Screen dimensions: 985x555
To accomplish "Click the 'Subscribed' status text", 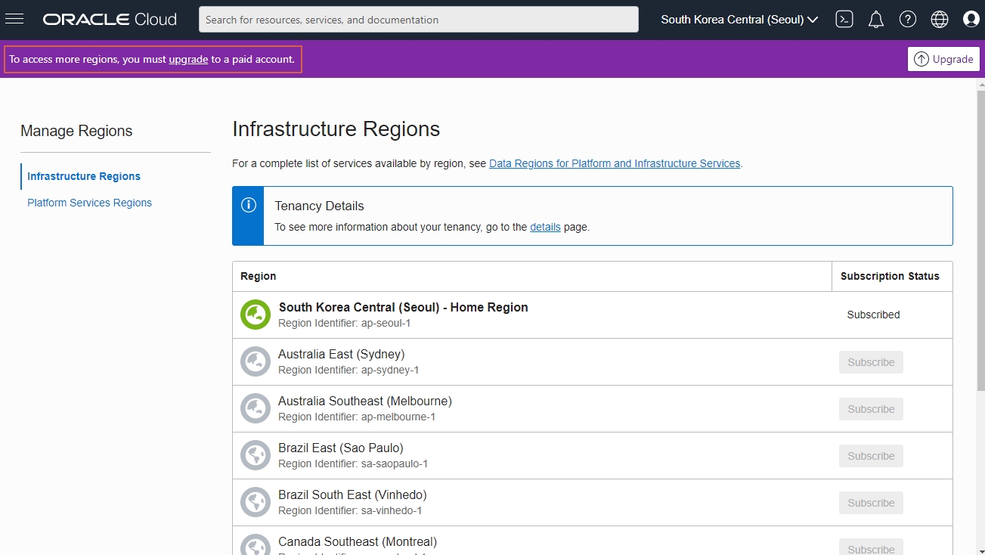I will point(873,315).
